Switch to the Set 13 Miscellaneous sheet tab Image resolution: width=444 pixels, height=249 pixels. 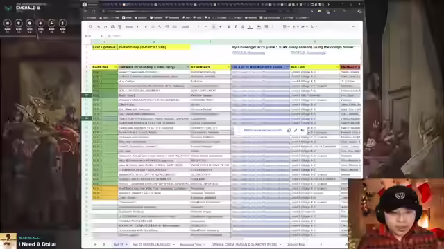151,244
